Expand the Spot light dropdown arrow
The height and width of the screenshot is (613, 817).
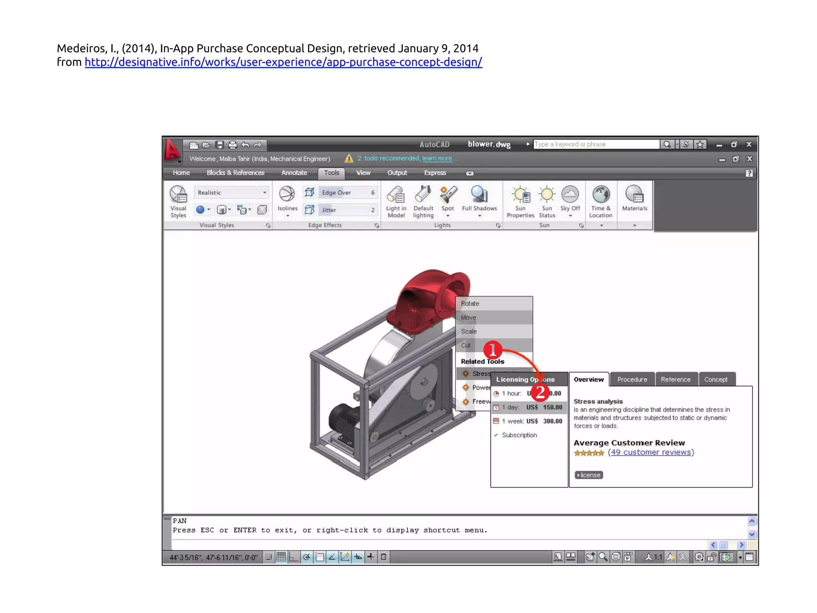pyautogui.click(x=448, y=216)
